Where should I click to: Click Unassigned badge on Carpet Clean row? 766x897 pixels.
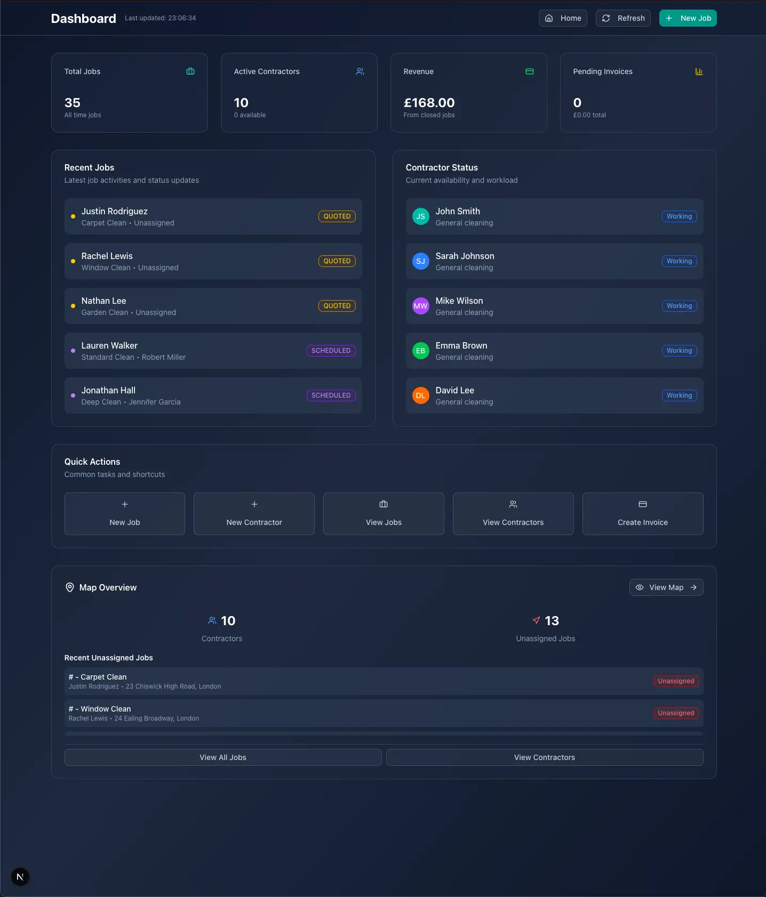[676, 681]
